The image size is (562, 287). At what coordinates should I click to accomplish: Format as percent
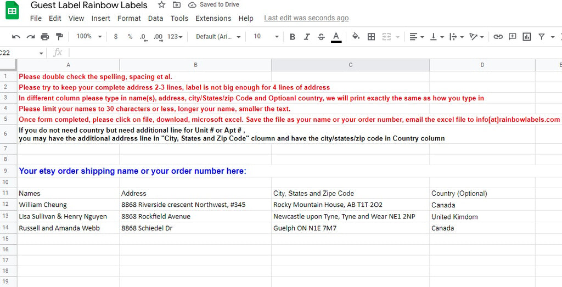pyautogui.click(x=130, y=37)
